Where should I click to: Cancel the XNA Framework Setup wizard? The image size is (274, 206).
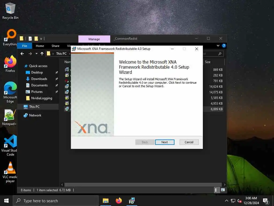point(189,142)
